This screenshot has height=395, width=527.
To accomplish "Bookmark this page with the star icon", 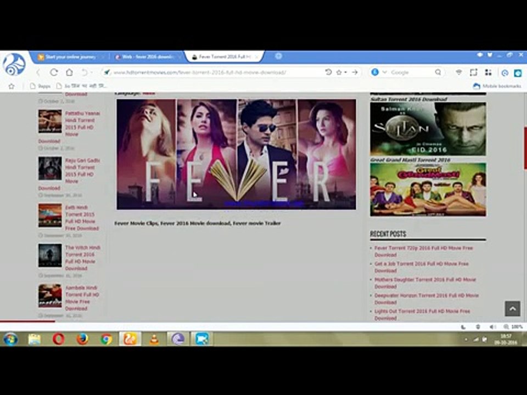I will (339, 72).
